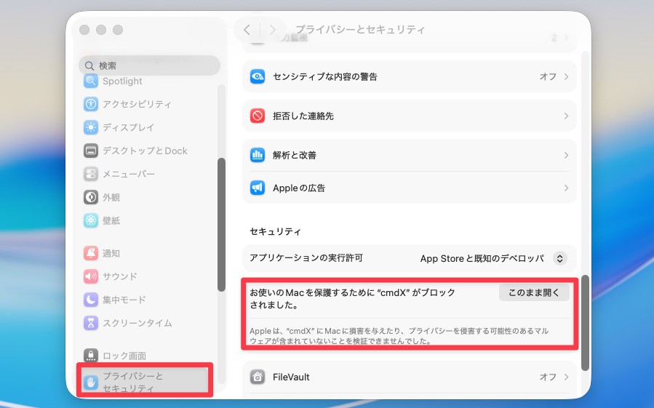Select Spotlight in the sidebar

click(x=148, y=81)
